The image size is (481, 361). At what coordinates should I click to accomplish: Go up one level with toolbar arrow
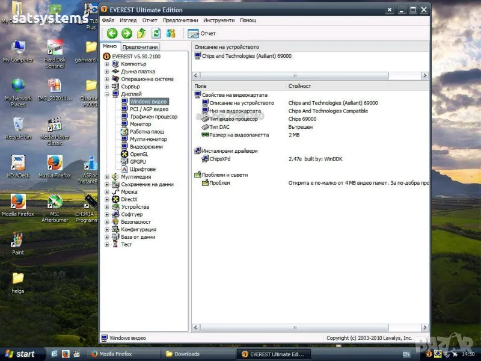click(x=141, y=34)
